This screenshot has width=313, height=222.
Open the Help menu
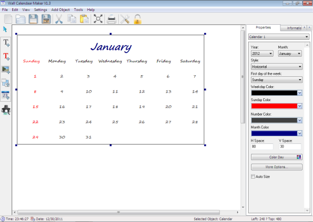click(91, 10)
